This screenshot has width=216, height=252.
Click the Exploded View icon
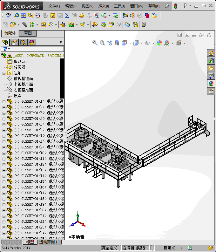[x=111, y=24]
